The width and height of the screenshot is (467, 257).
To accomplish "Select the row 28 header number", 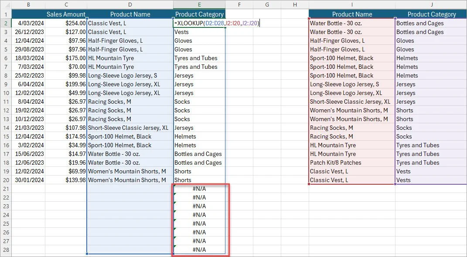I will pyautogui.click(x=6, y=250).
